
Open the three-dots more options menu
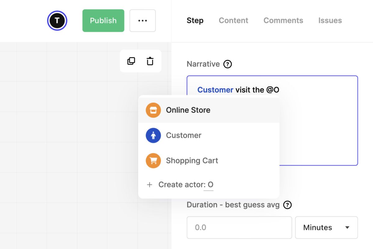(143, 21)
